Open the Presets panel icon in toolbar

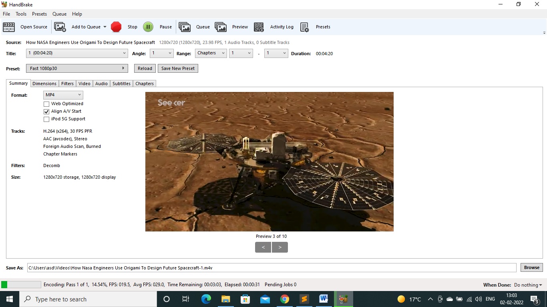(x=304, y=27)
